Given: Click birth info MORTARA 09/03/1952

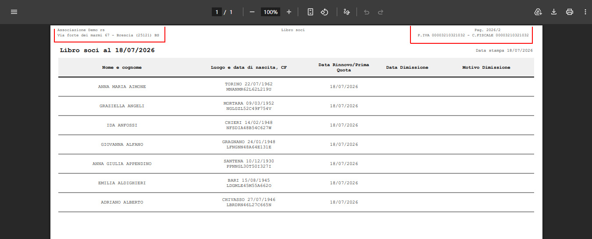Looking at the screenshot, I should (249, 103).
